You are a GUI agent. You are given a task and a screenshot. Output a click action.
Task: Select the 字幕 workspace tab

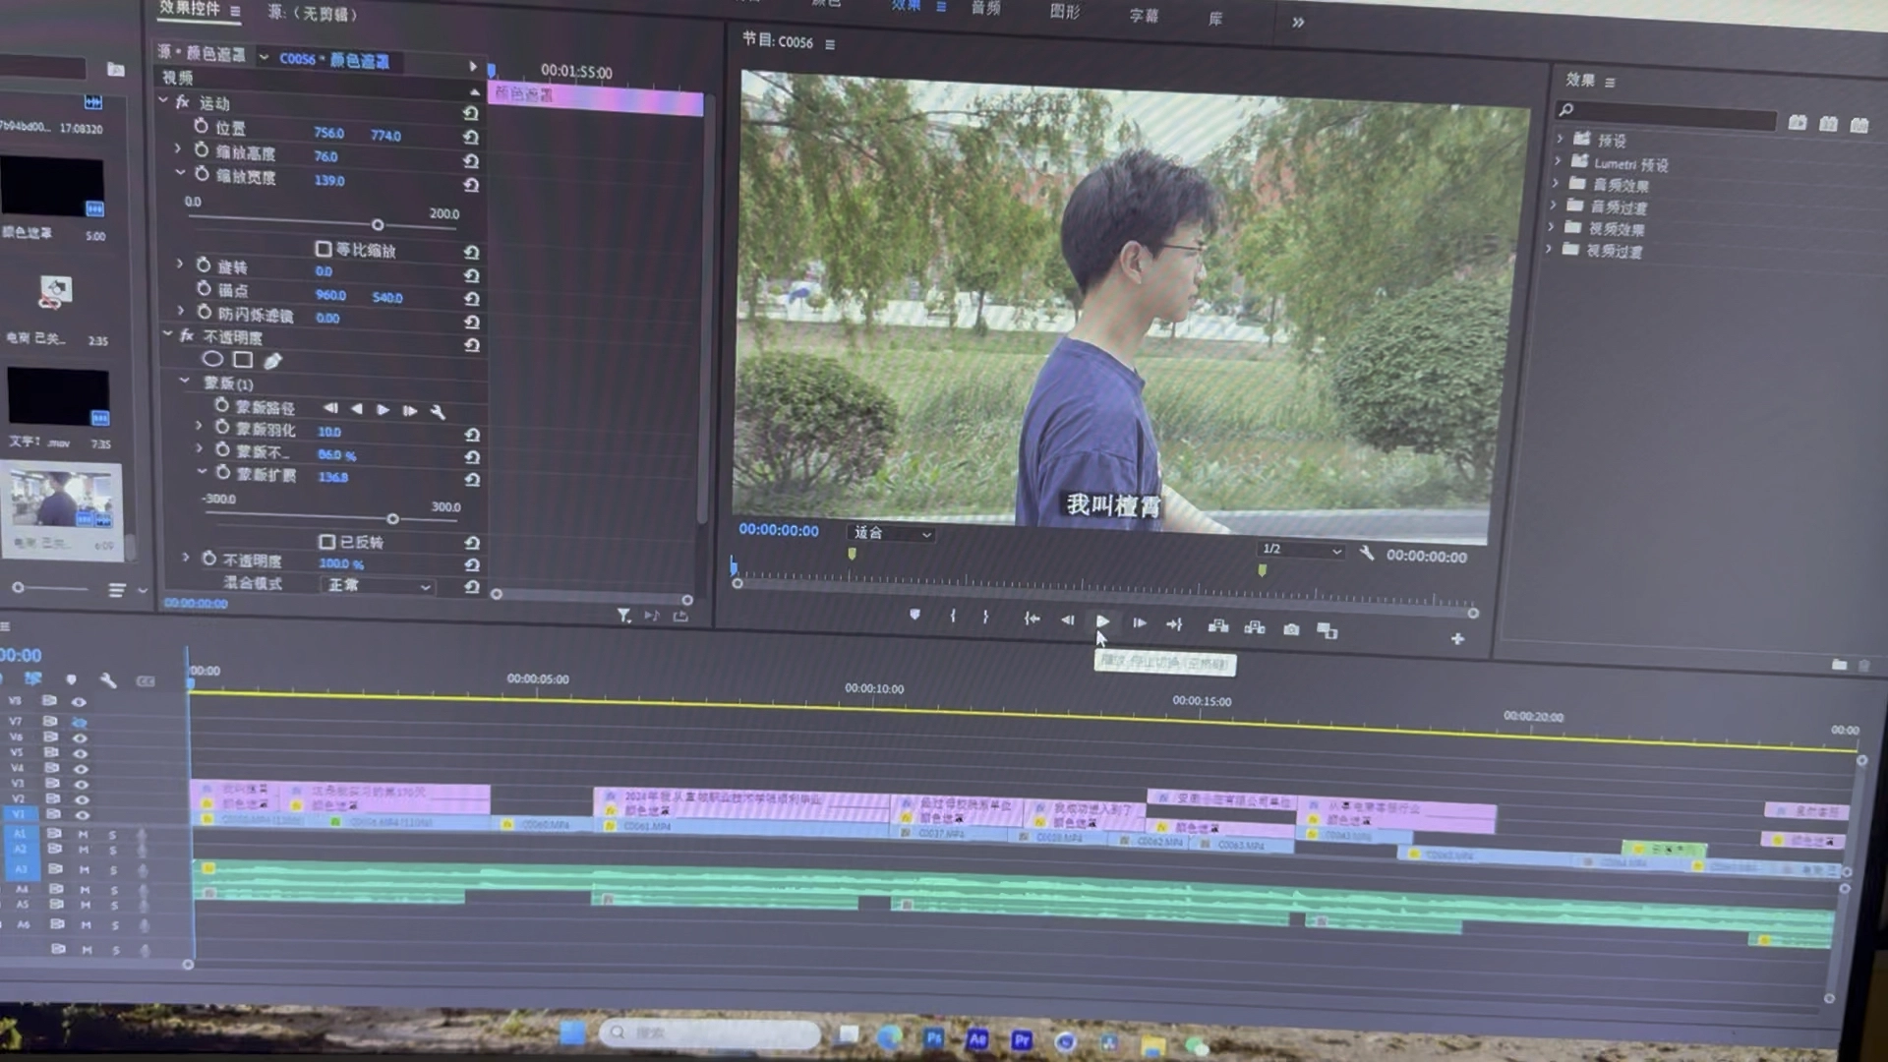click(x=1144, y=16)
